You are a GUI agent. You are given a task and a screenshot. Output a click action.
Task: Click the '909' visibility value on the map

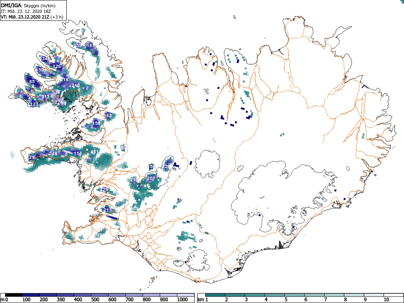point(134,208)
